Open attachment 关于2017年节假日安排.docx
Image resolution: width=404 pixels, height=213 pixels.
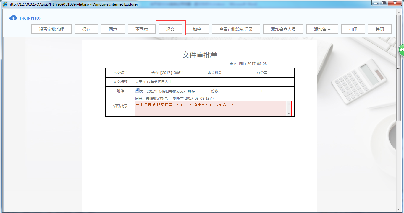162,91
